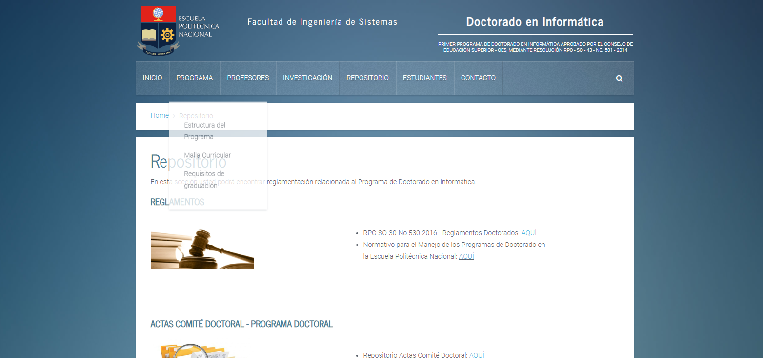Click the Home breadcrumb link

click(x=160, y=115)
